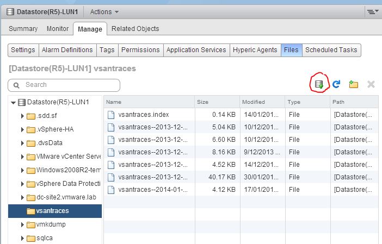
Task: Switch to the Monitor tab
Action: [58, 29]
